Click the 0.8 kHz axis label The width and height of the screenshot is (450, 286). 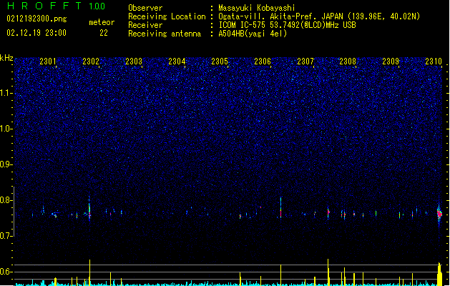click(6, 200)
